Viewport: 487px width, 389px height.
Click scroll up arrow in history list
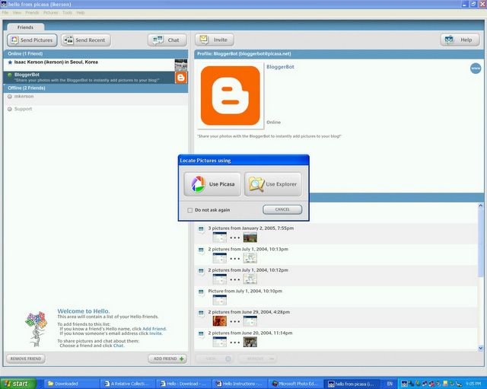click(x=480, y=206)
